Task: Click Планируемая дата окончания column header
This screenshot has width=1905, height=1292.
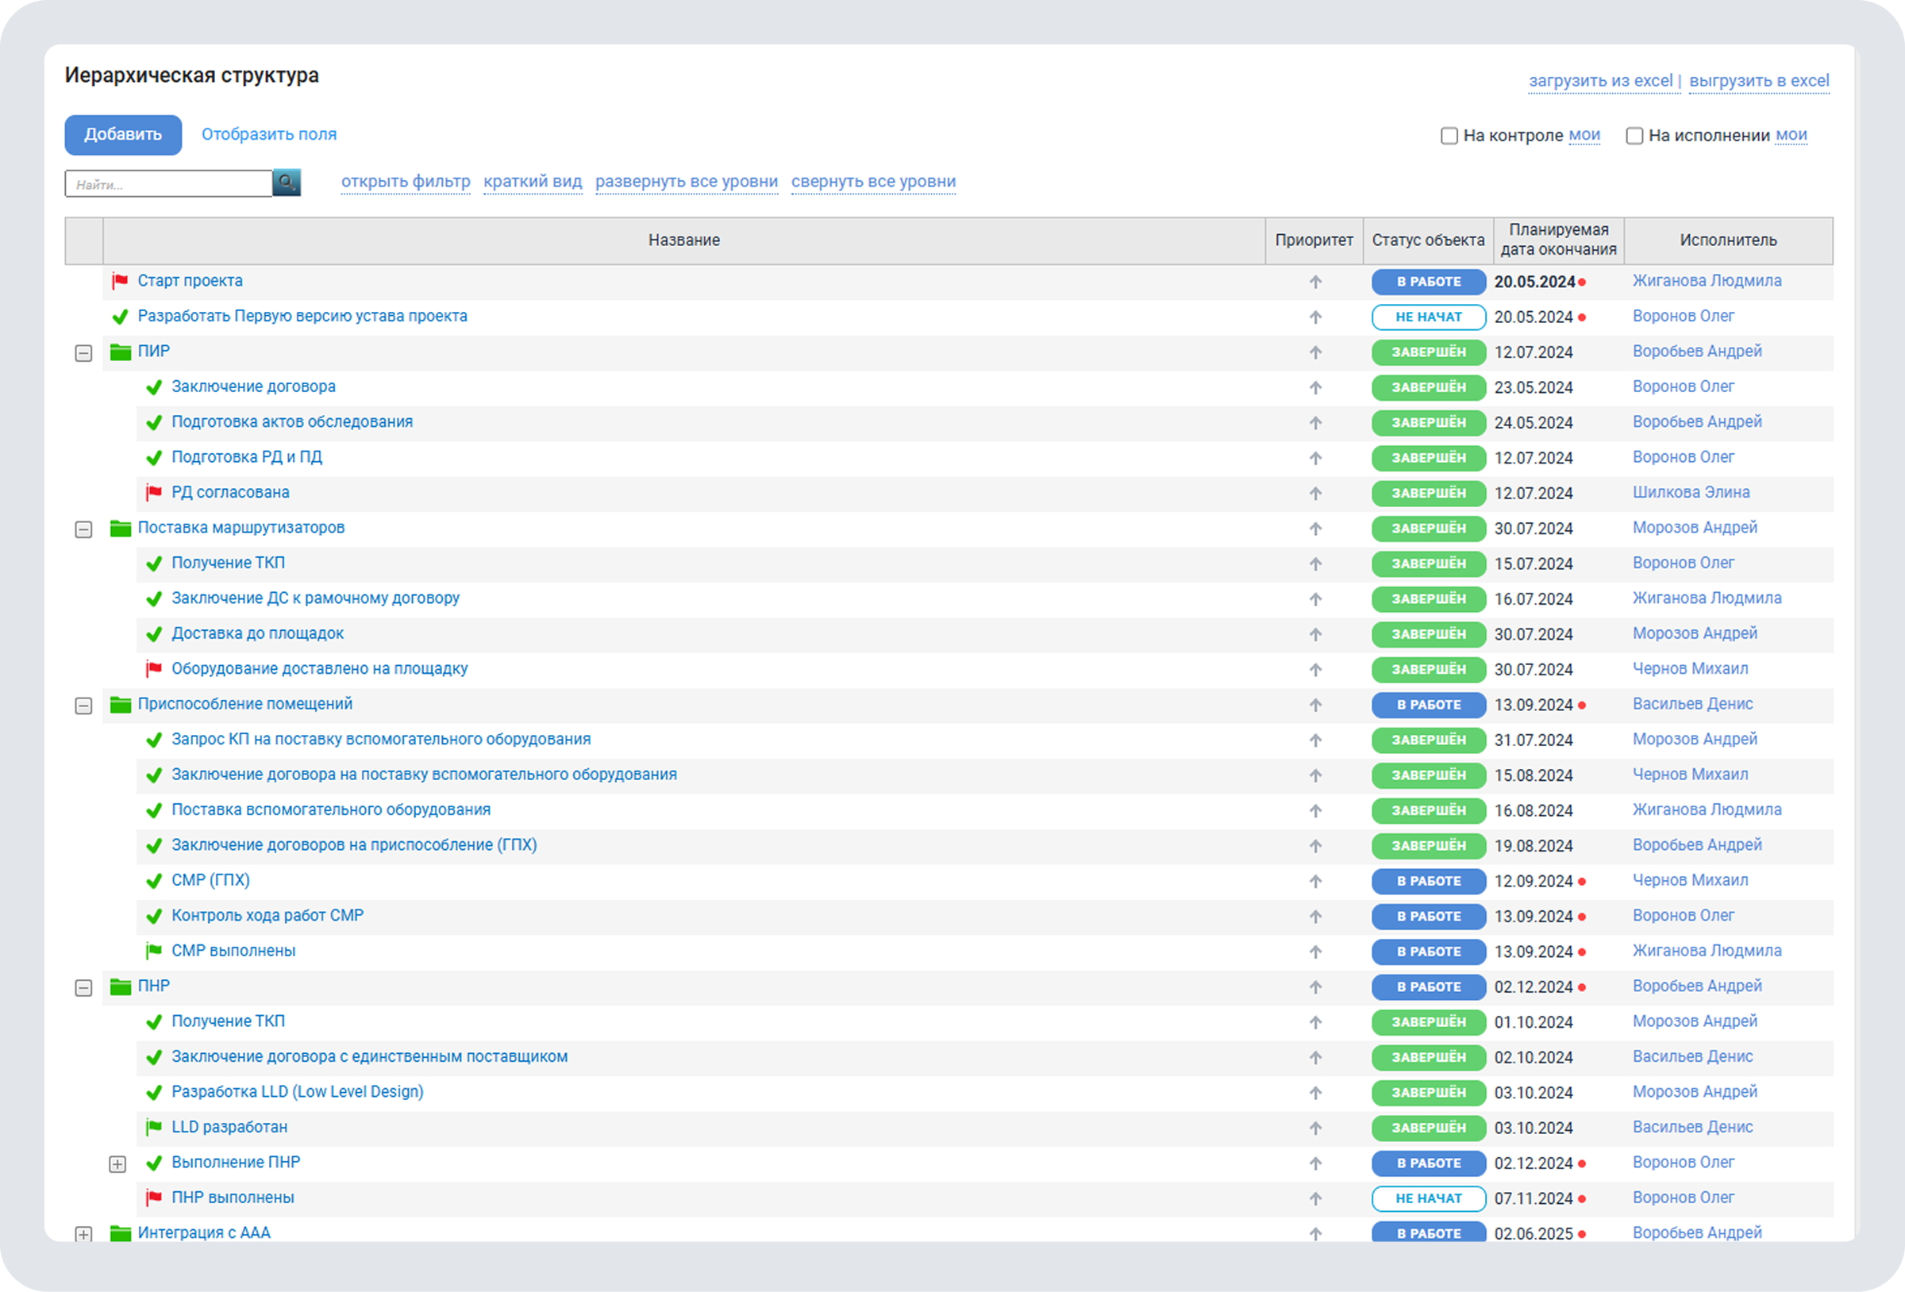Action: [x=1558, y=240]
